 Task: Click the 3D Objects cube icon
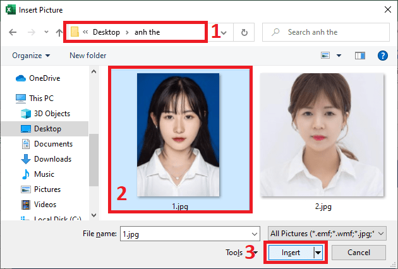(26, 114)
